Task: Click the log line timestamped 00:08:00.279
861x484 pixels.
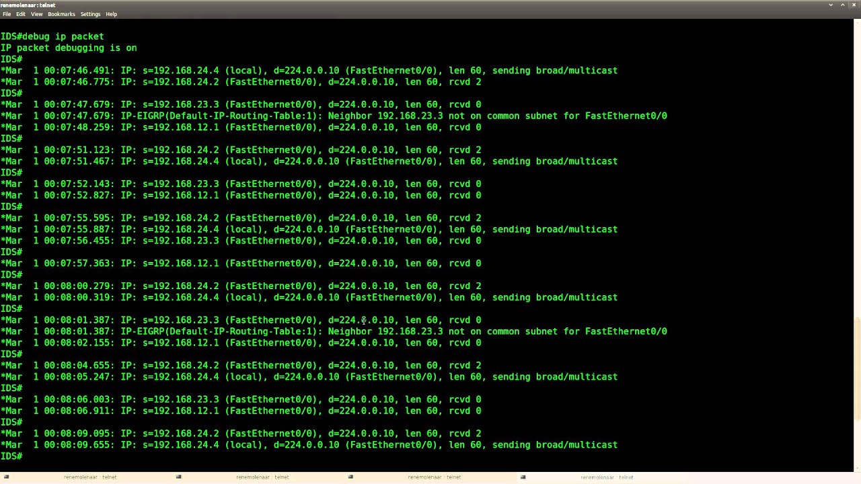Action: 241,286
